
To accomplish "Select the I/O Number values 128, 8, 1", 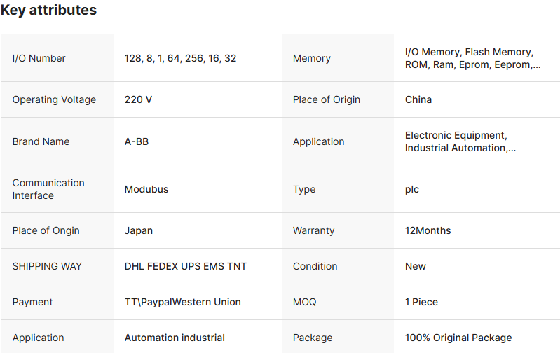I will pyautogui.click(x=180, y=58).
